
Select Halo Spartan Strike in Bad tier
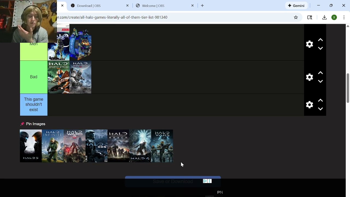point(59,77)
